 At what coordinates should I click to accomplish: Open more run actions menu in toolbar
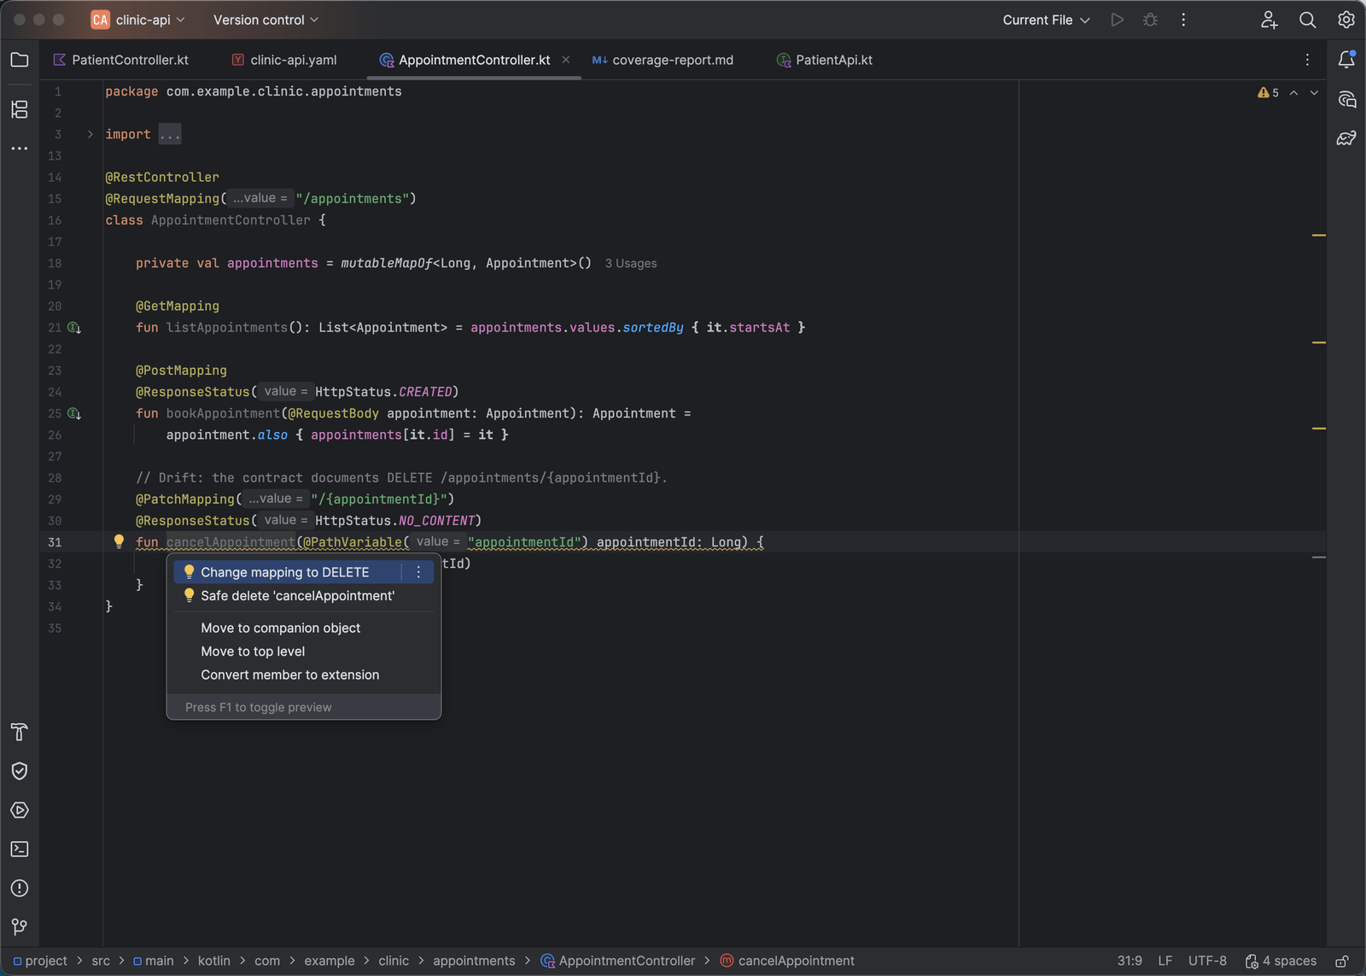coord(1183,20)
